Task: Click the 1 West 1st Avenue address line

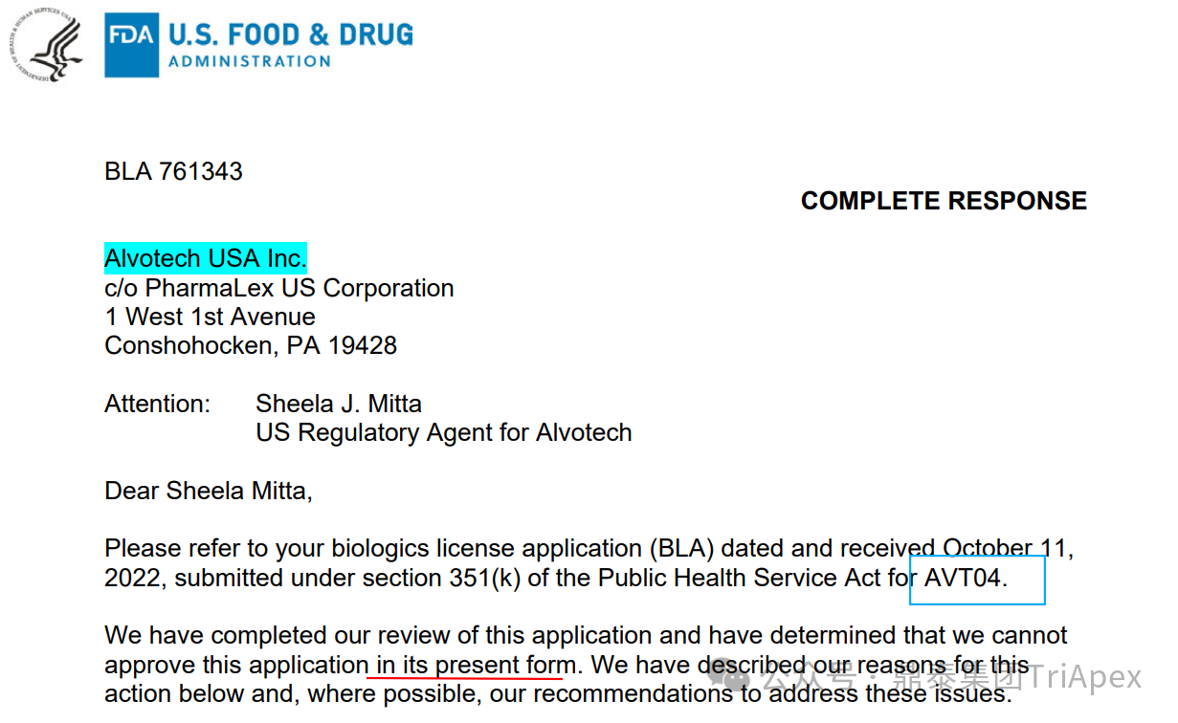Action: coord(210,317)
